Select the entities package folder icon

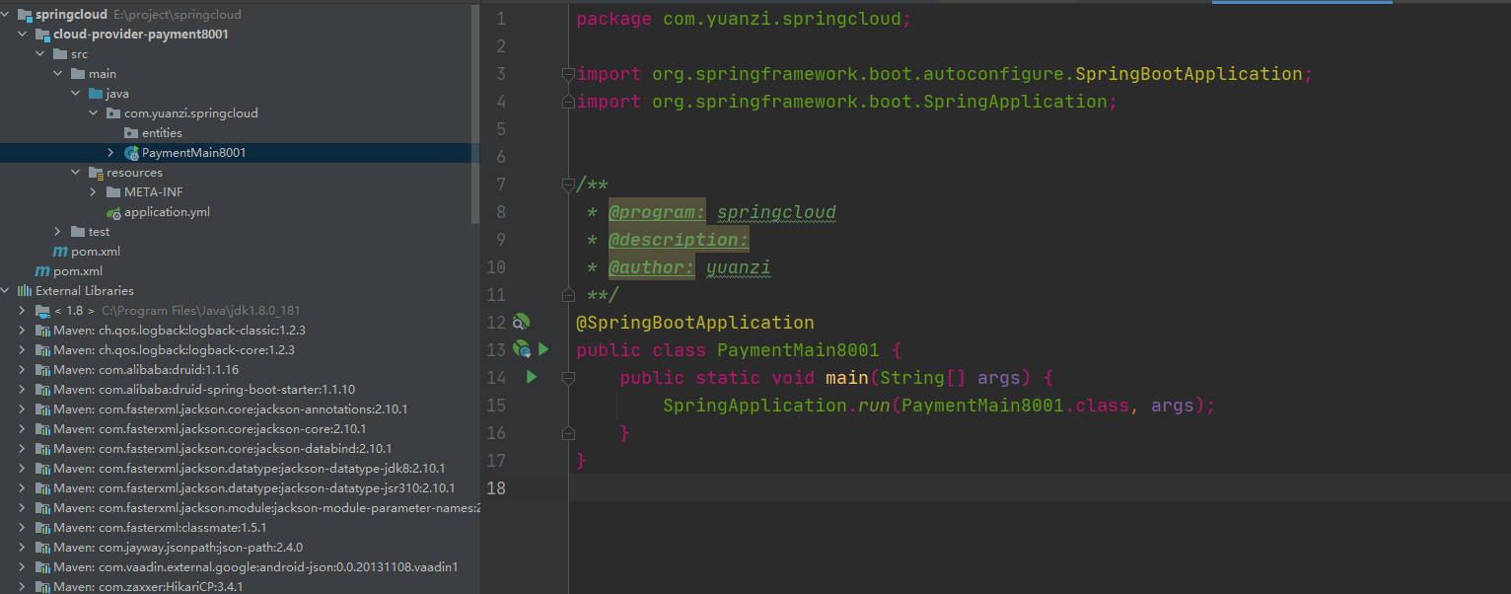click(131, 133)
